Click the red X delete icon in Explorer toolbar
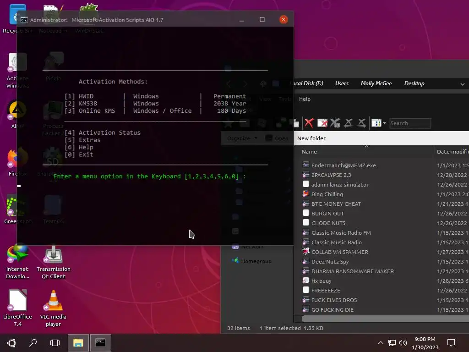Screen dimensions: 469x352 coord(309,123)
